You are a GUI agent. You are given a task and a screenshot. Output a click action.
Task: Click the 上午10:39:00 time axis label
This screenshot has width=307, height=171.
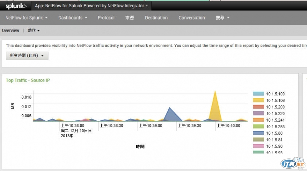click(x=150, y=126)
